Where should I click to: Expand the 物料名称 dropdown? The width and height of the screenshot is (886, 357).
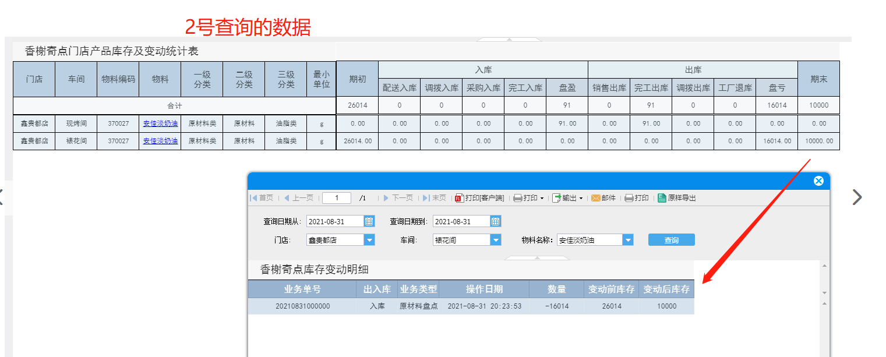(628, 240)
